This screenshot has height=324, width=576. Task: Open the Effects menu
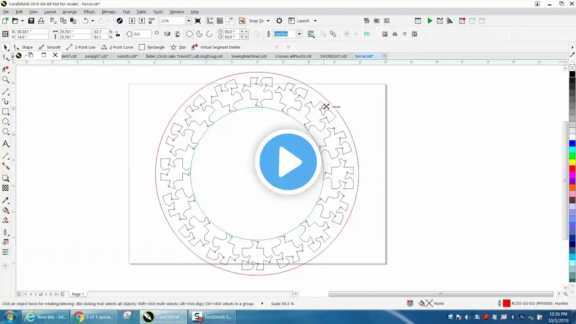(x=89, y=12)
